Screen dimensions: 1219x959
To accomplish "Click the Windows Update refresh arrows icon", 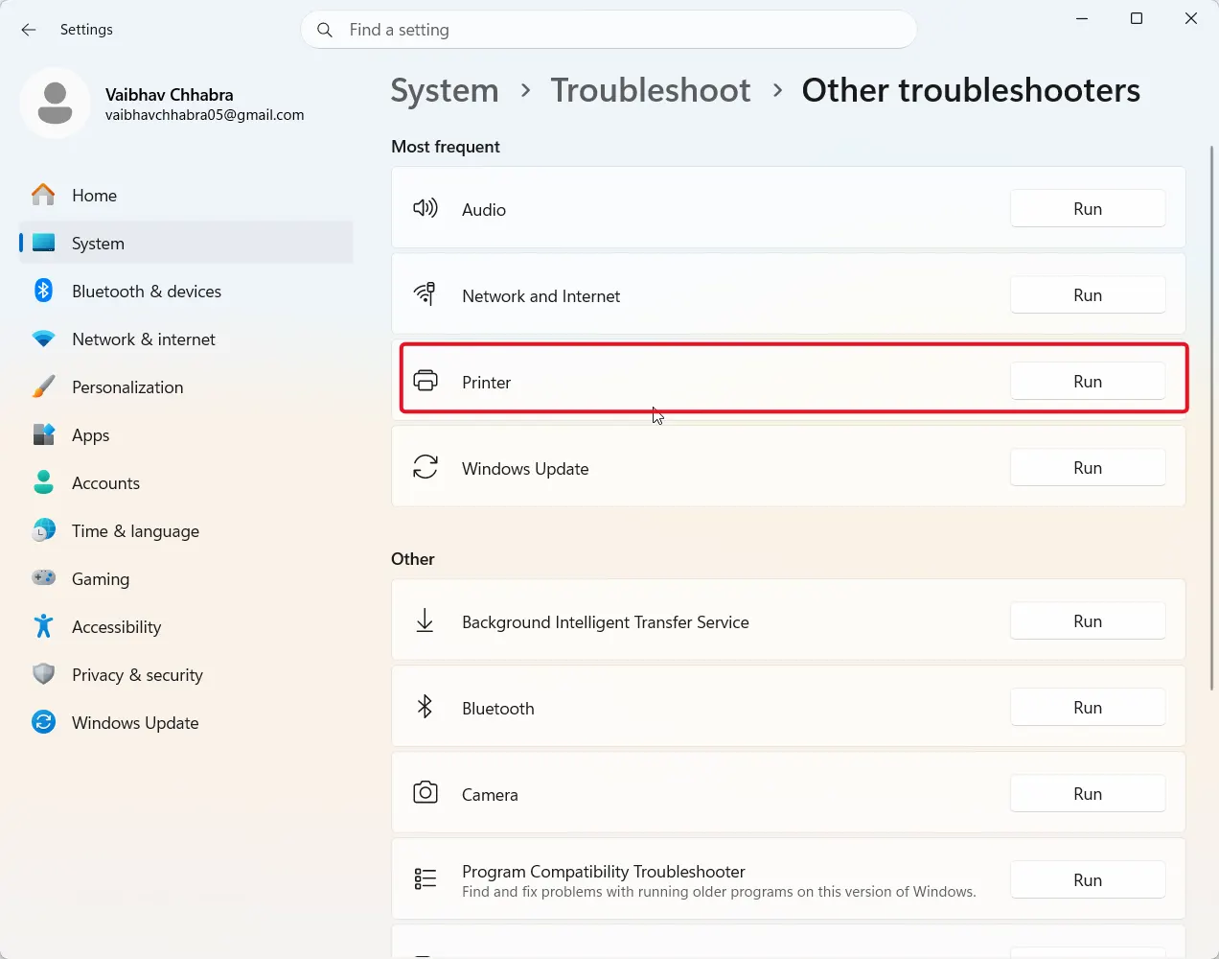I will (x=425, y=467).
